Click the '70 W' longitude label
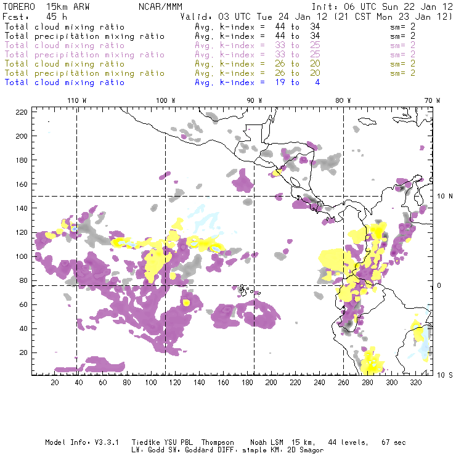 click(x=432, y=100)
